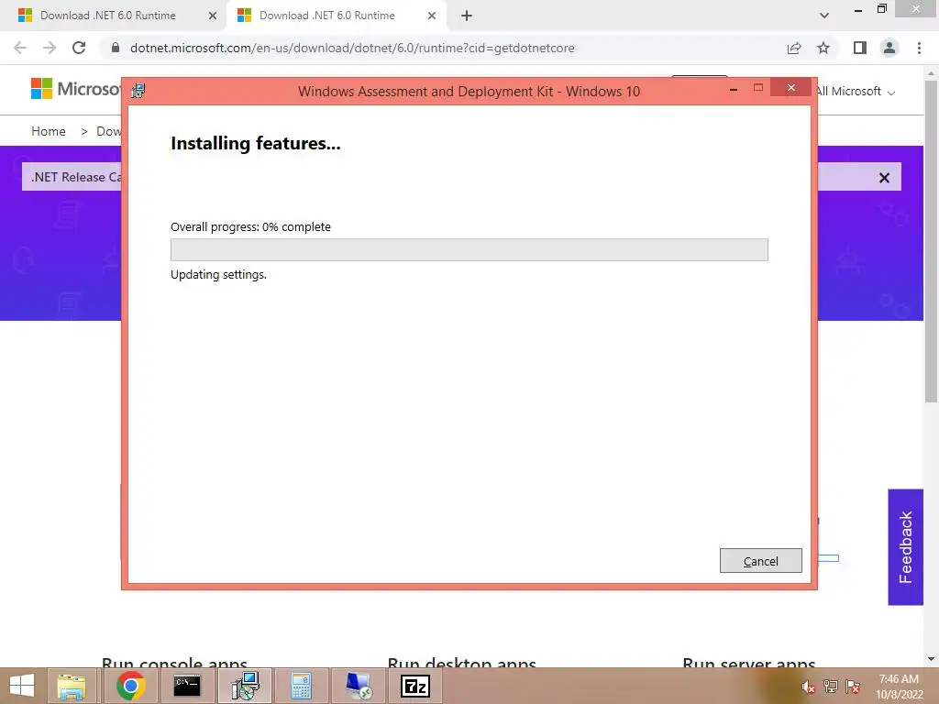Open Chrome tab search dropdown

click(x=824, y=16)
